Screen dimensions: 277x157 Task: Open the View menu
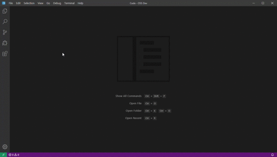(40, 3)
